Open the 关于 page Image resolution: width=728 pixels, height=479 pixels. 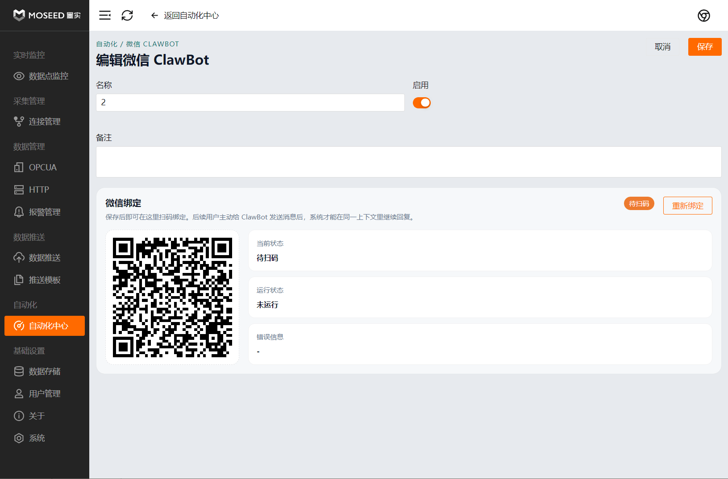pos(45,416)
